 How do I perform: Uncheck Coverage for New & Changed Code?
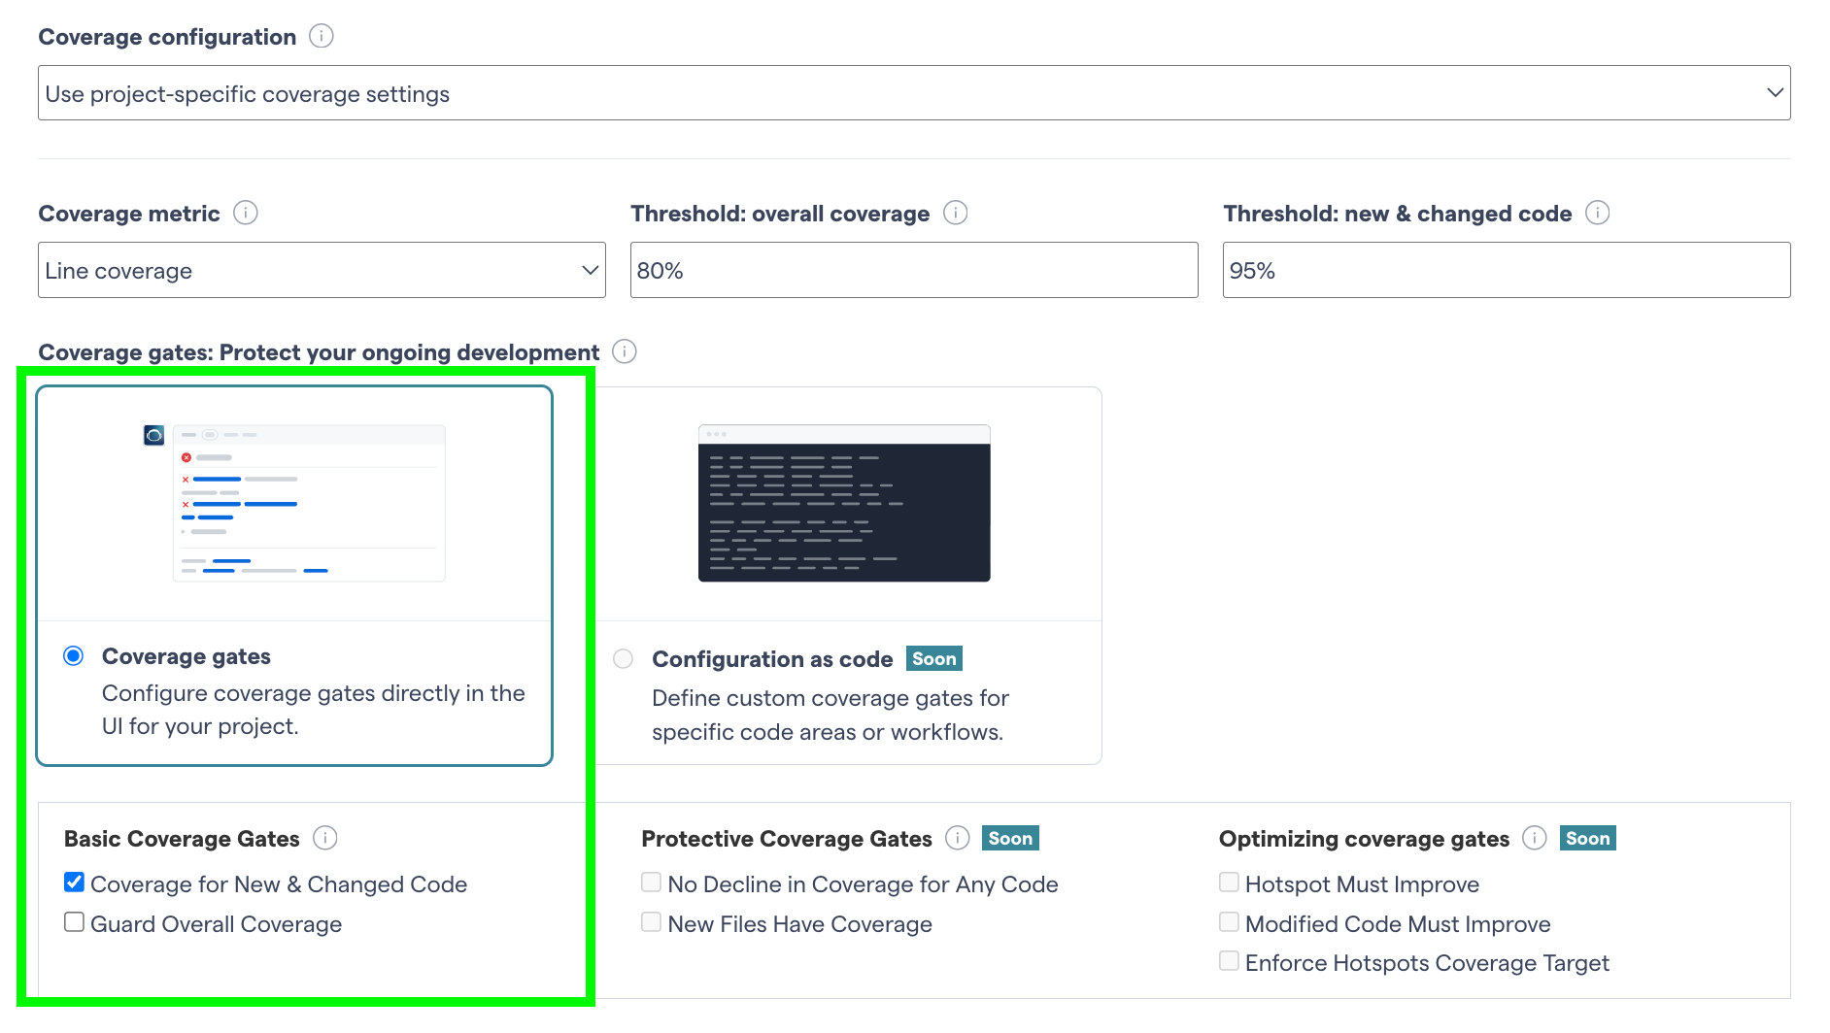(x=74, y=883)
